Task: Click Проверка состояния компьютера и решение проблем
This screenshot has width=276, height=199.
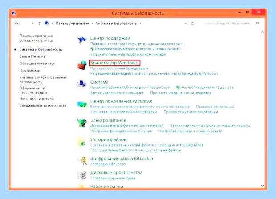Action: pyautogui.click(x=136, y=44)
